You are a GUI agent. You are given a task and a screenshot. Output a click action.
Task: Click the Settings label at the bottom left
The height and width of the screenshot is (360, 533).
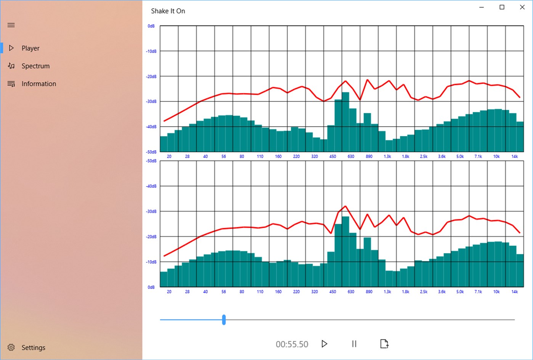click(34, 347)
